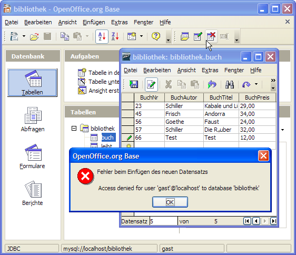Click the Help question mark icon

coord(156,36)
